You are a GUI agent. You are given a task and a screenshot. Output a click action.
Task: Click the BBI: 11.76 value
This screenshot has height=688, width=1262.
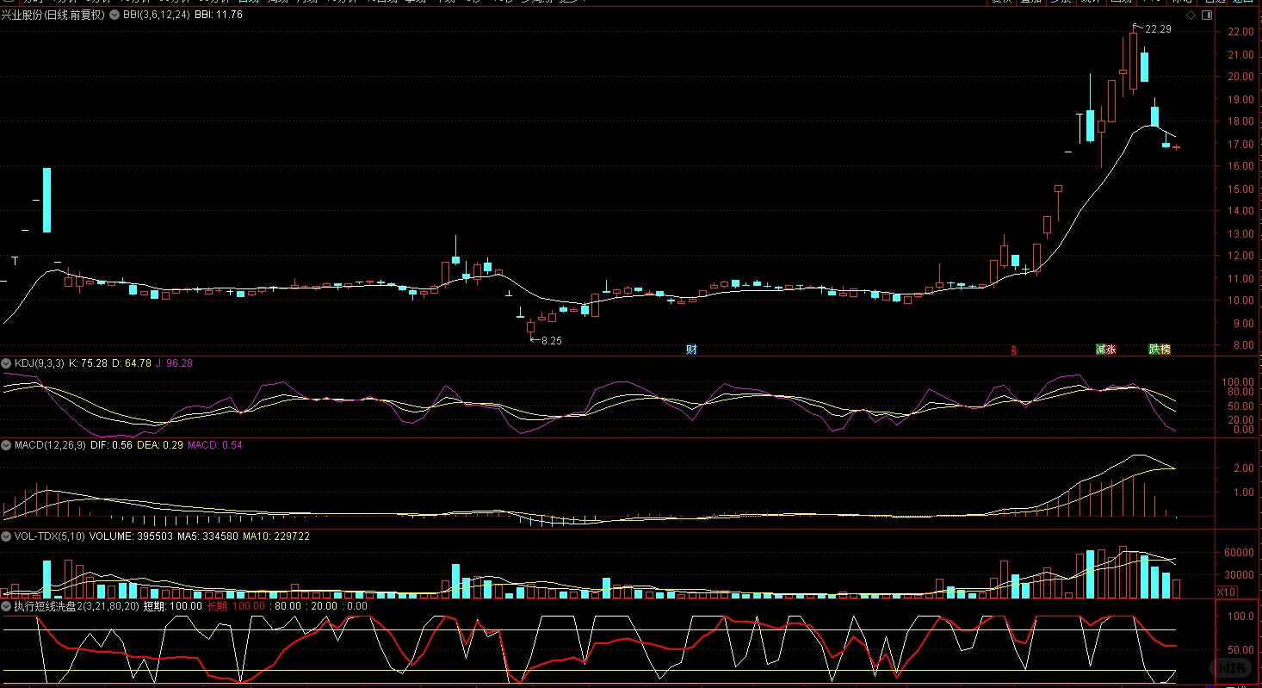pos(220,15)
